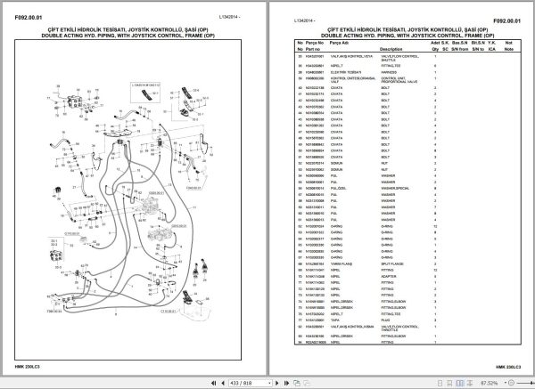Click the G300.00.01 reference label in diagram
This screenshot has height=389, width=535.
pyautogui.click(x=157, y=193)
